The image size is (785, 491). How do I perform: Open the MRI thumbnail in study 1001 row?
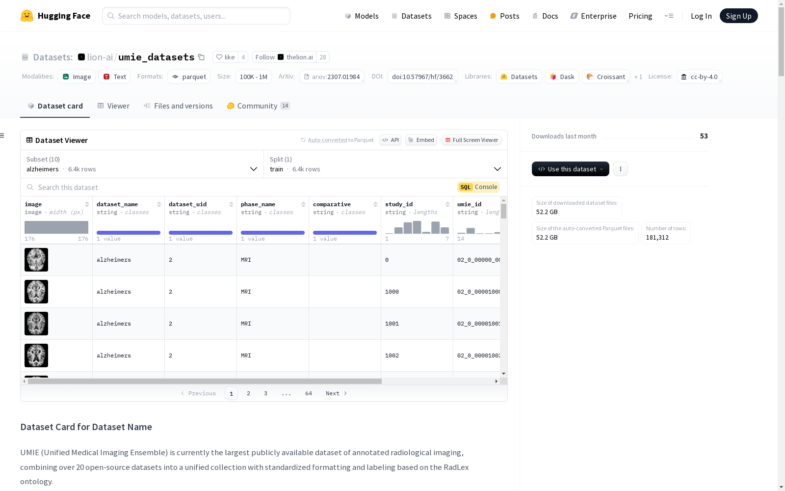pyautogui.click(x=36, y=324)
